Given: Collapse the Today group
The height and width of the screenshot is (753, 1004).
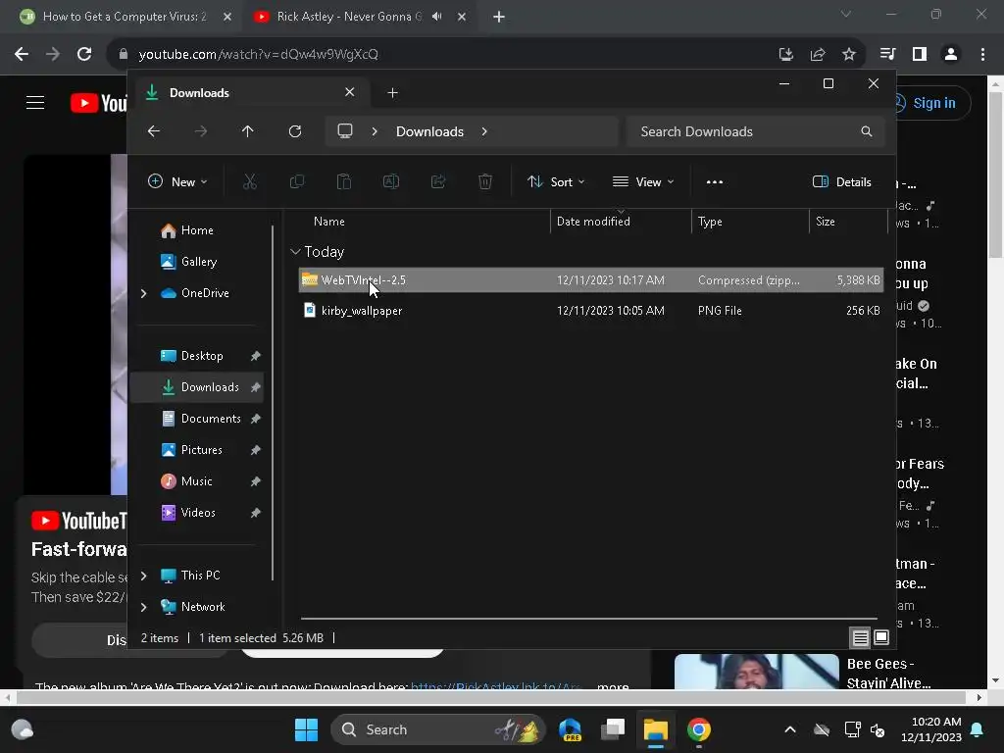Looking at the screenshot, I should (x=295, y=252).
